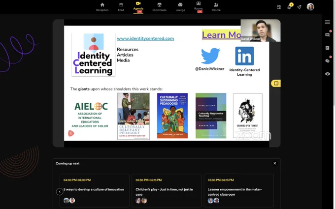
Task: Click the Culturally Sustaining Pedagogies book cover
Action: (x=172, y=116)
